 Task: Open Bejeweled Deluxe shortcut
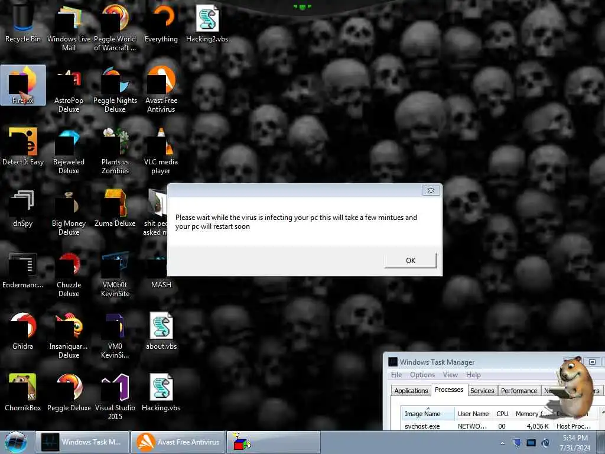point(69,151)
